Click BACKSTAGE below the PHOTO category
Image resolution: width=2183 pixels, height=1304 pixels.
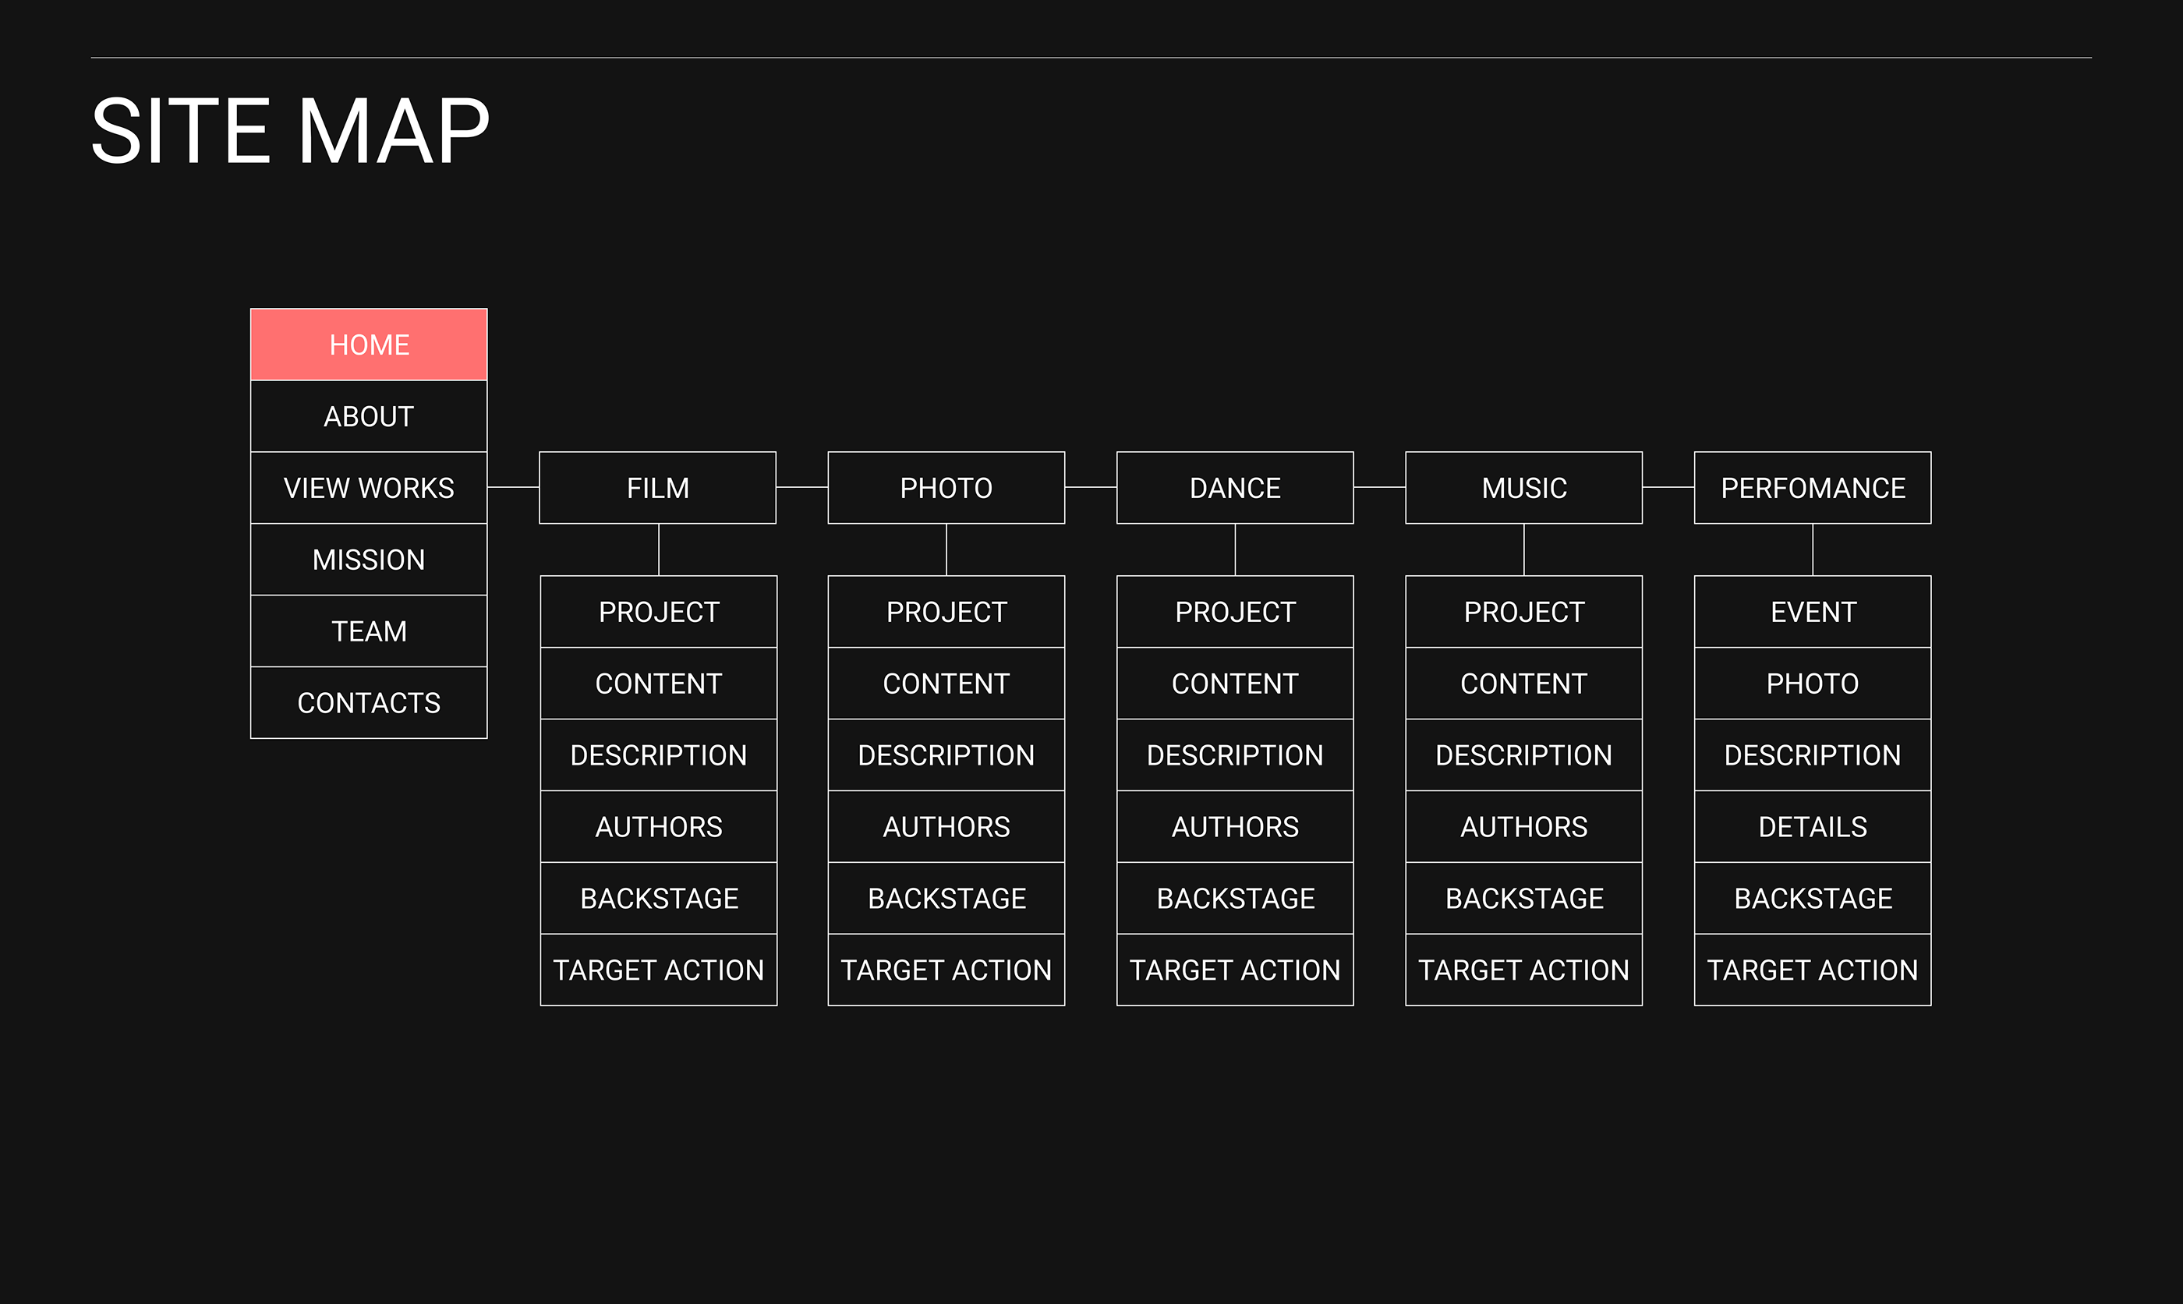point(946,898)
